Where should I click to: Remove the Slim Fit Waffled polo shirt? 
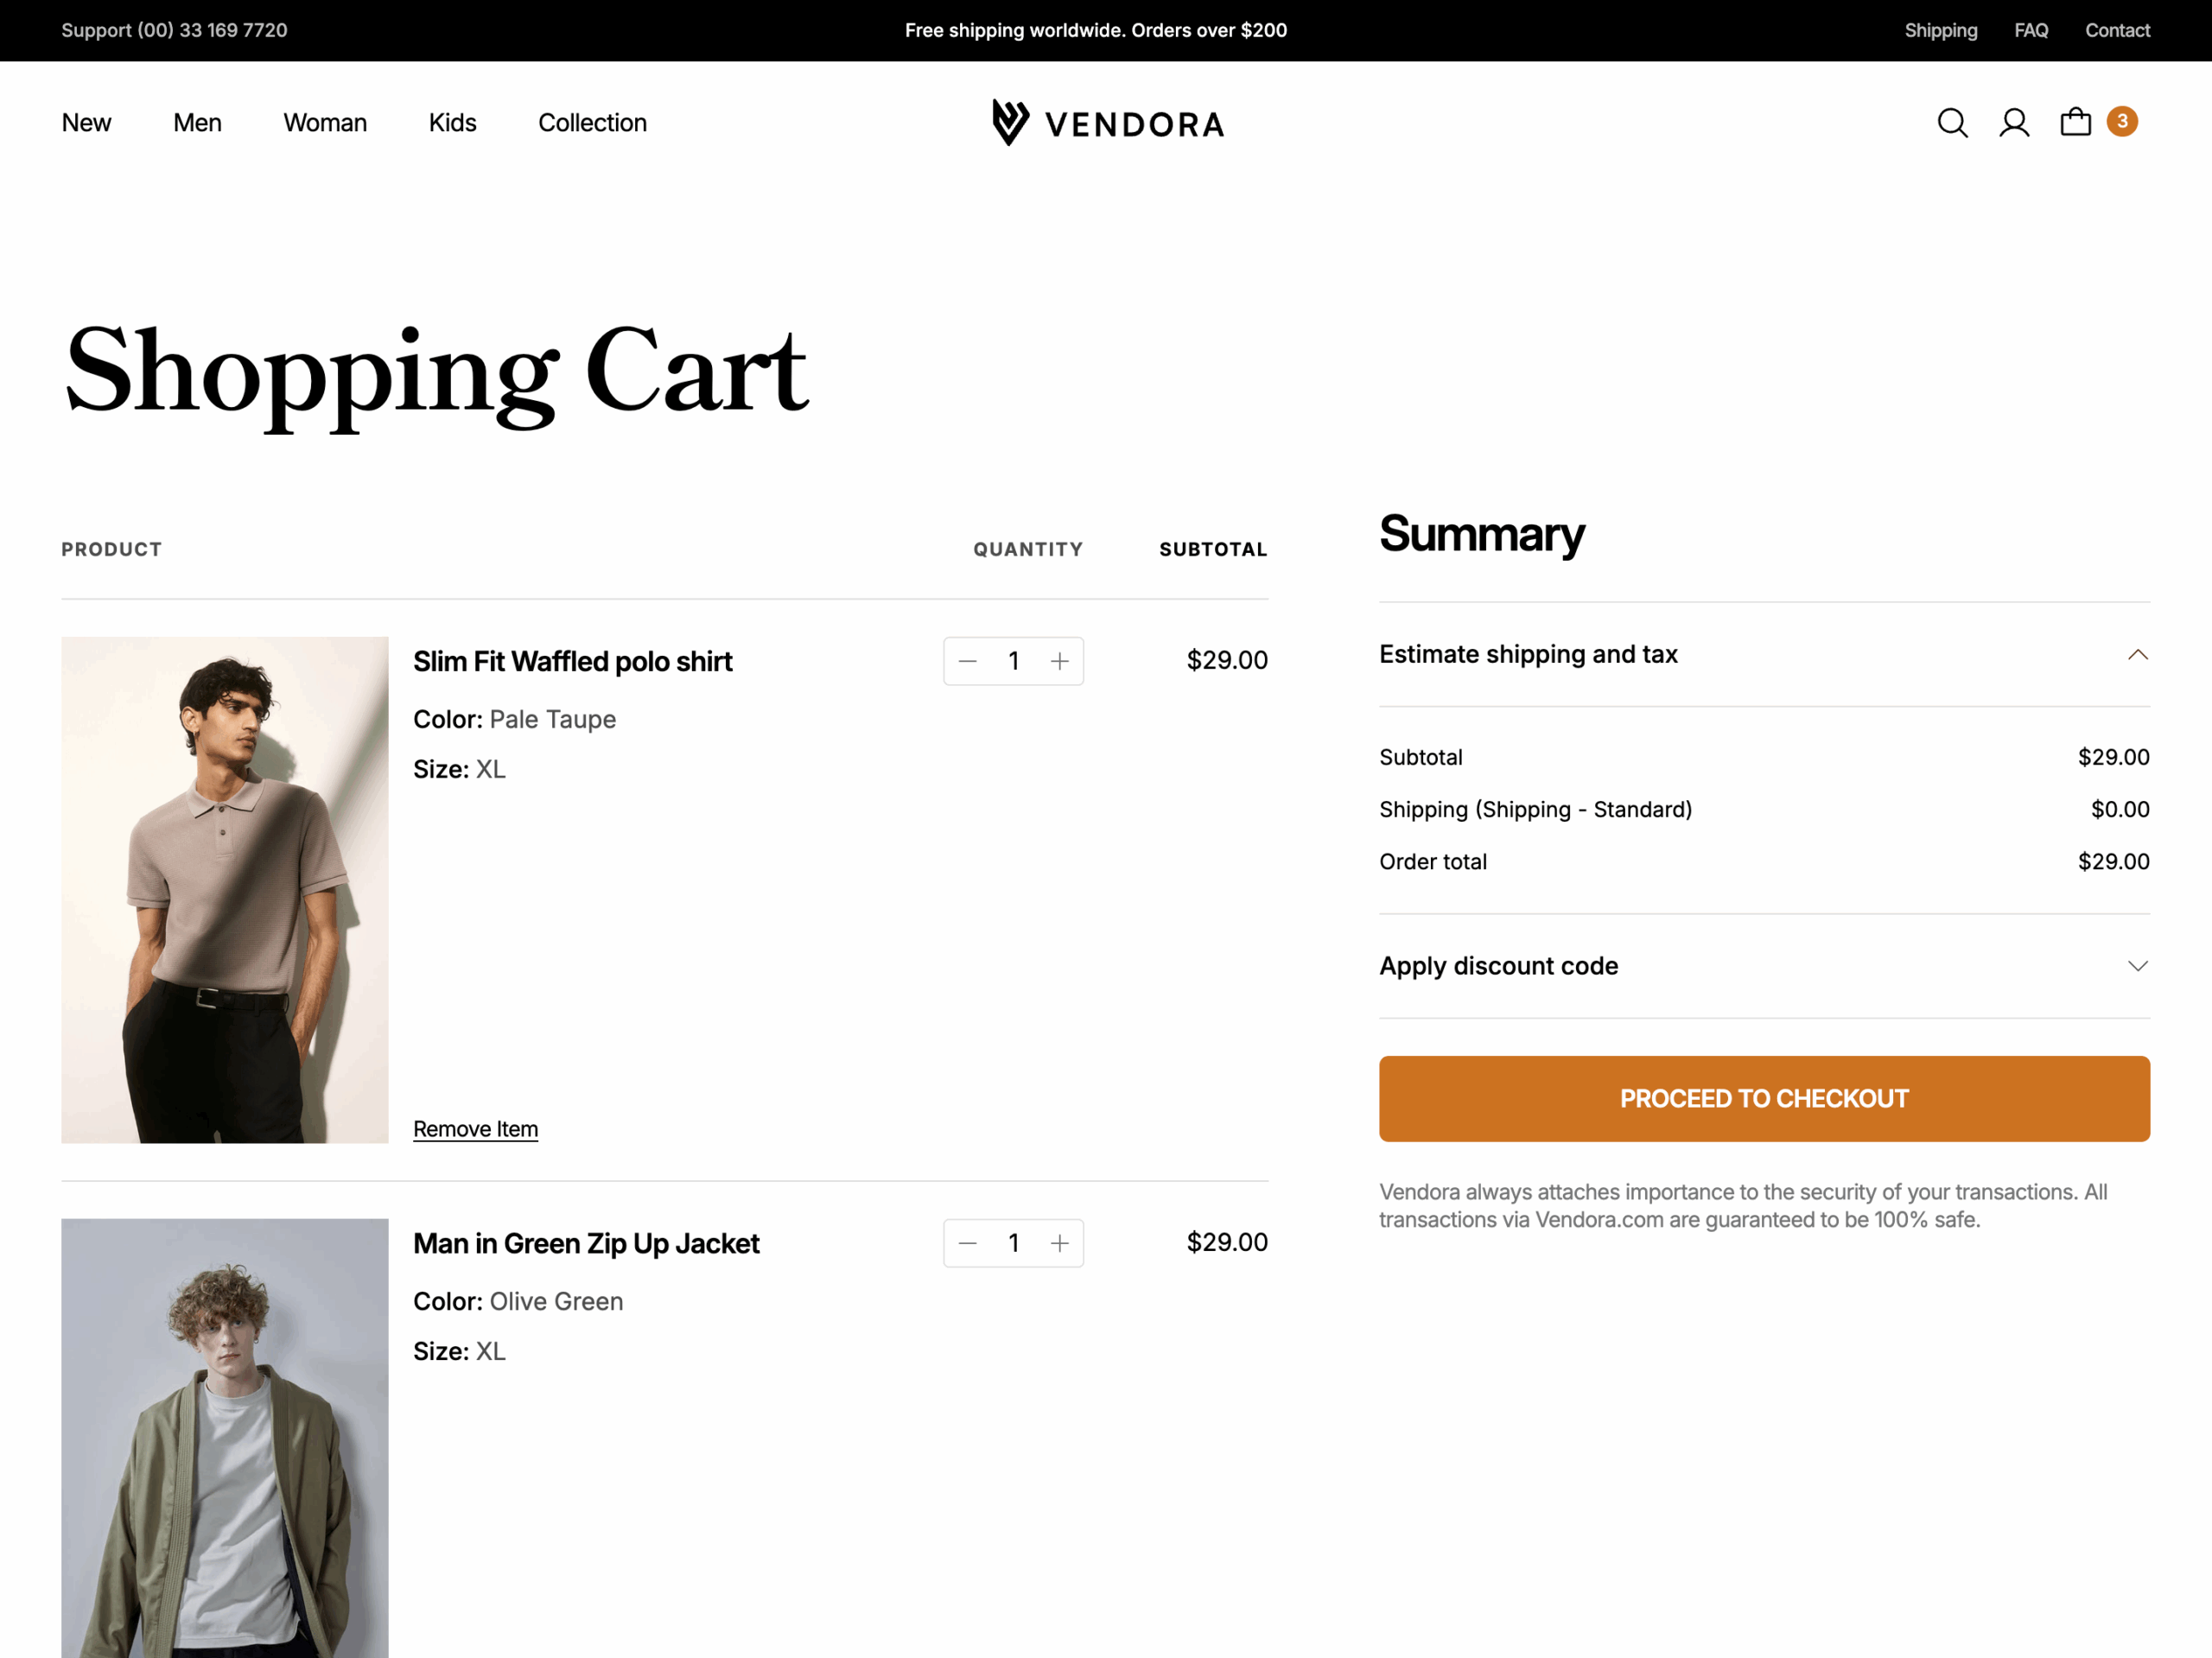(x=475, y=1128)
